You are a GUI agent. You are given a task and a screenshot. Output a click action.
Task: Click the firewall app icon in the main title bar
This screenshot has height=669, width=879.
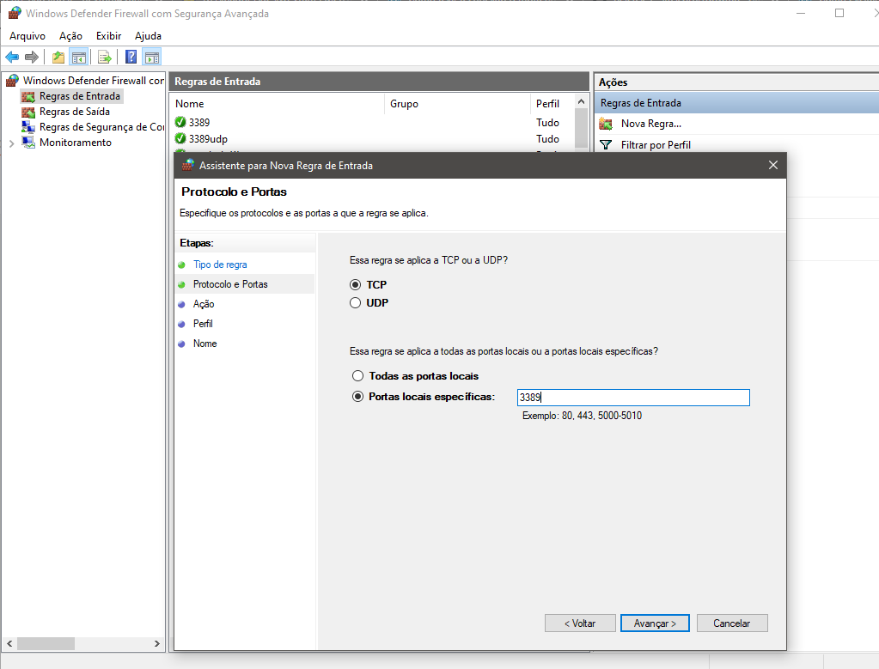click(15, 13)
